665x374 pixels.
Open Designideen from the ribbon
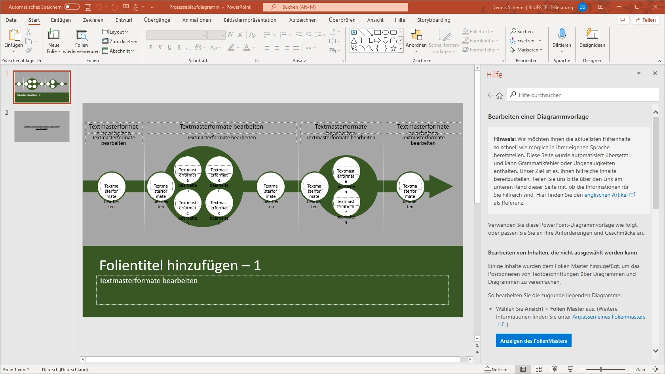pos(592,35)
